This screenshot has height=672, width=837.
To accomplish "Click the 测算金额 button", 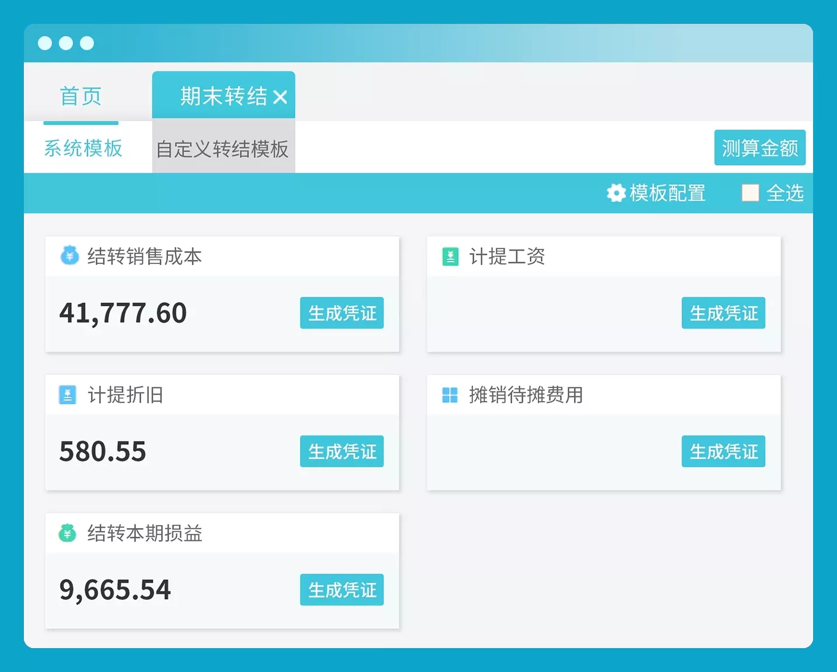I will (x=759, y=148).
